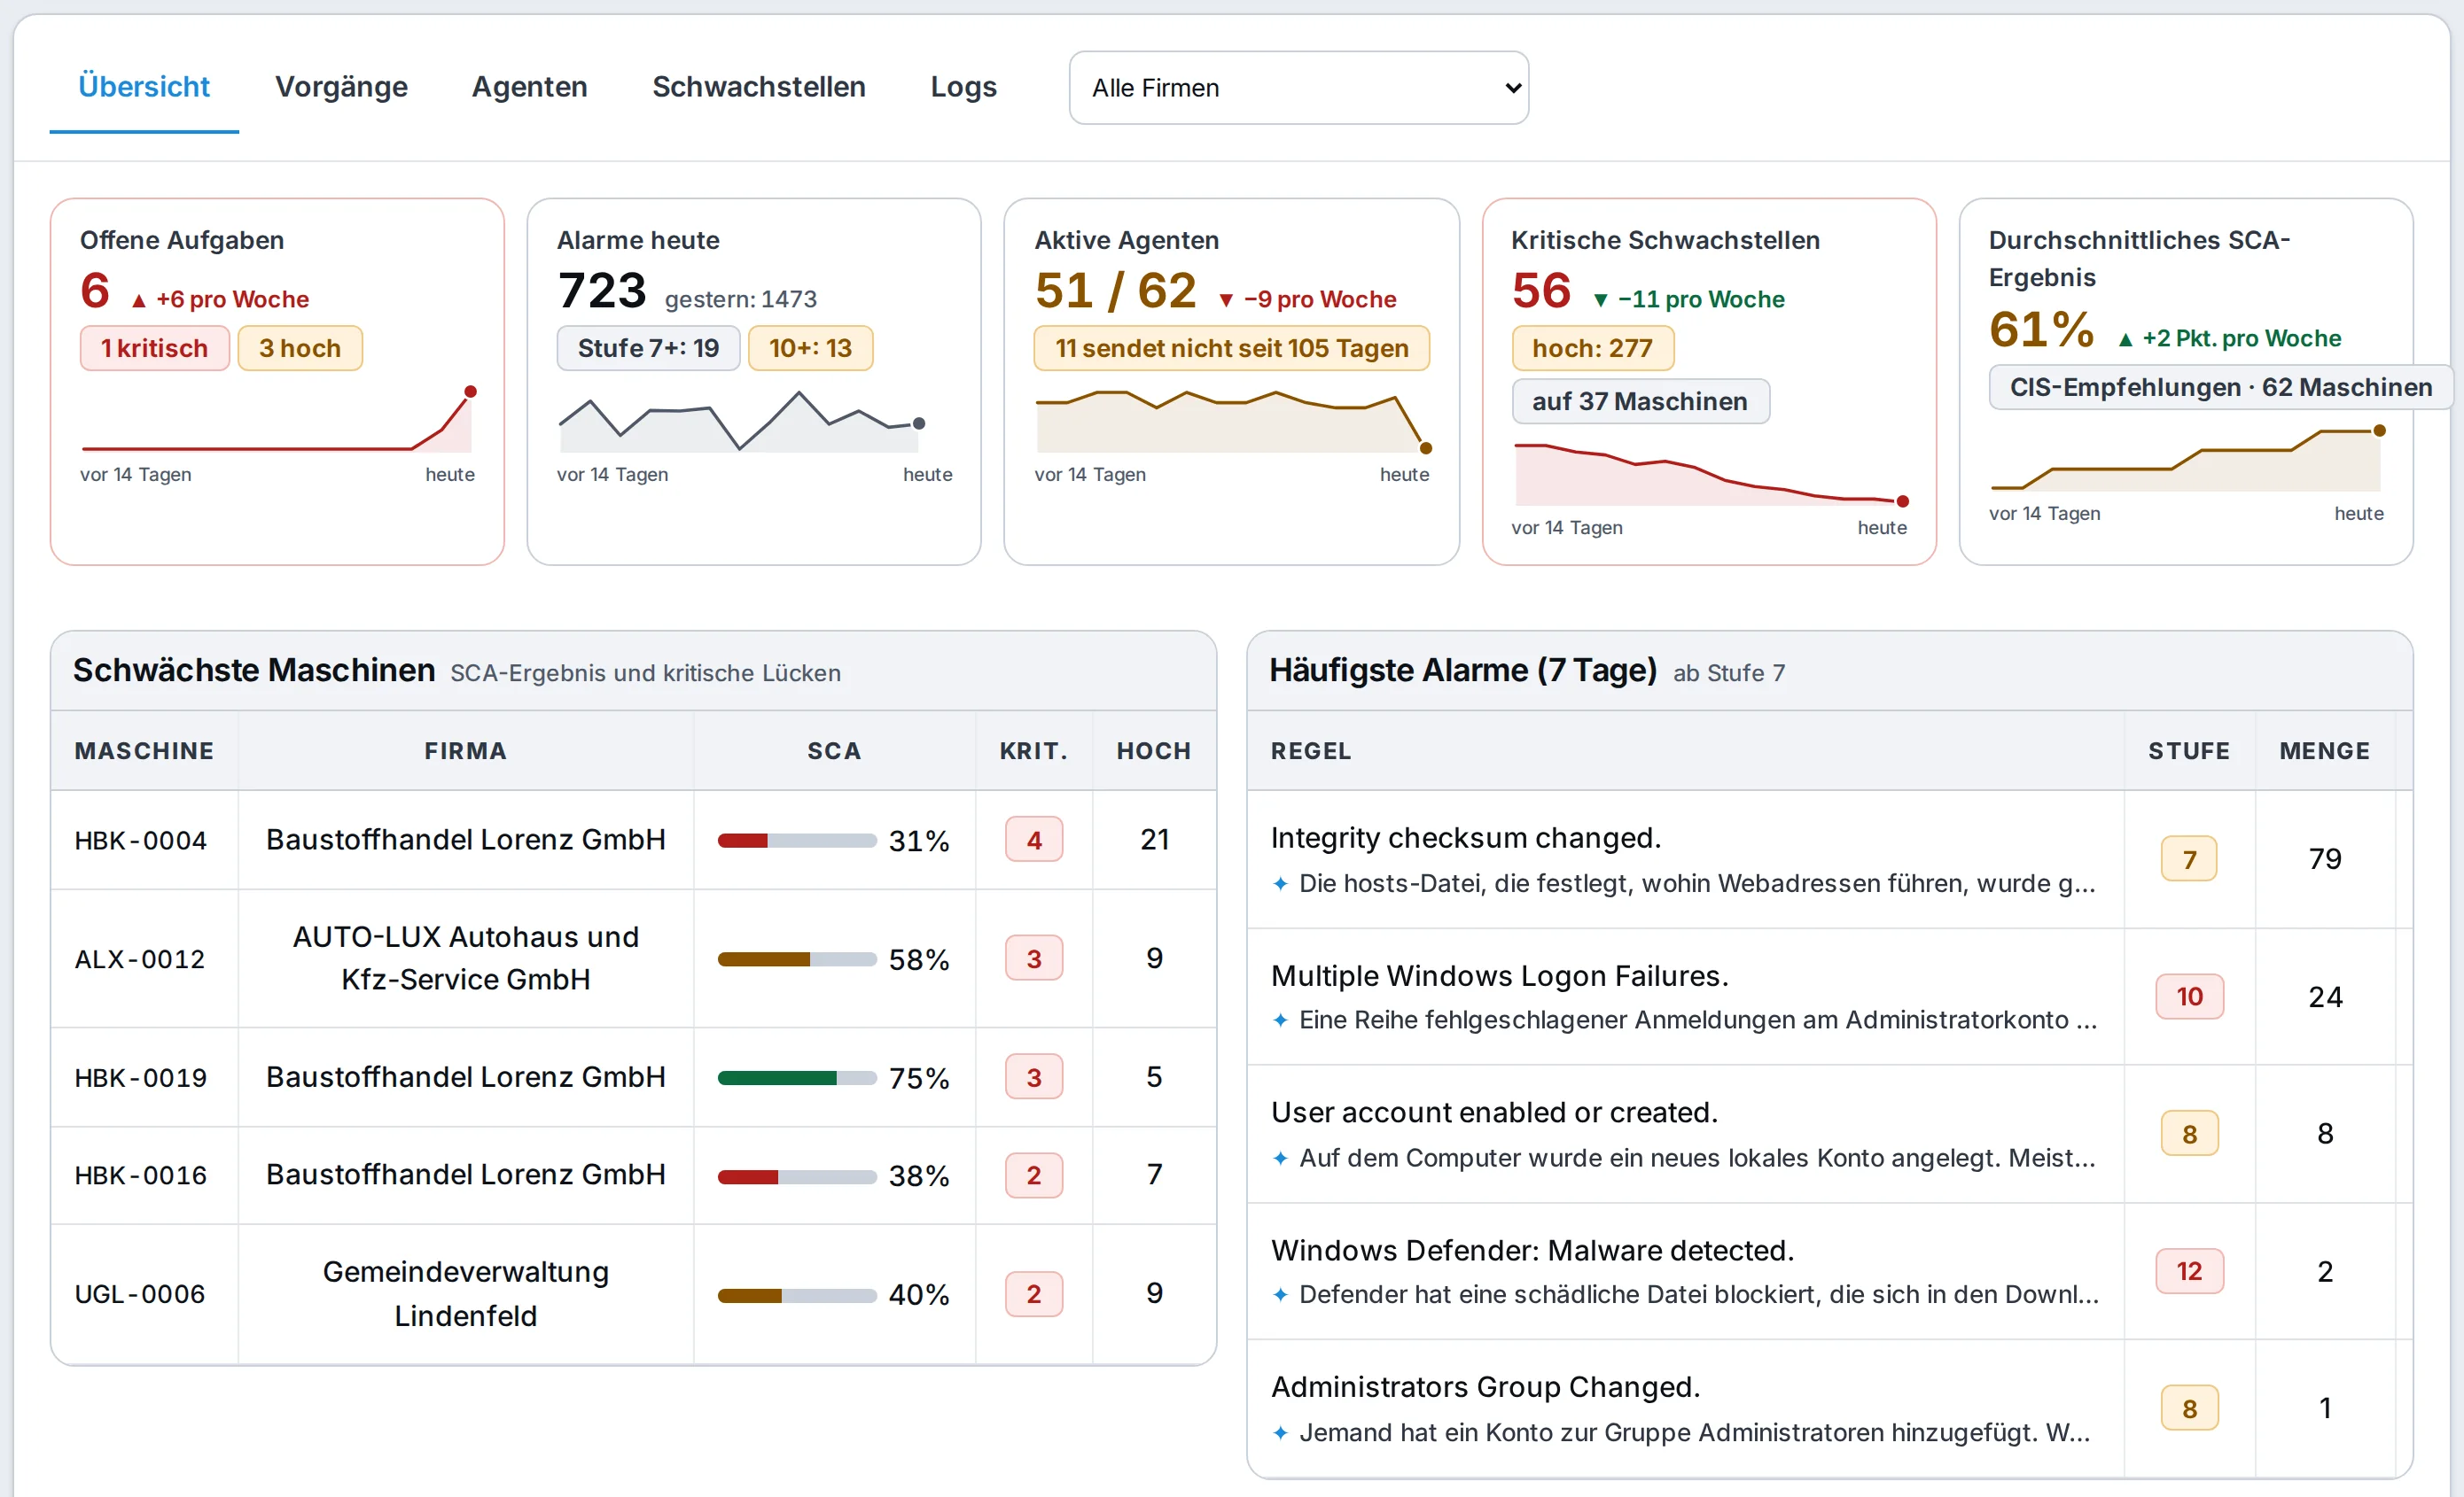Click the Stufe 7+: 19 badge
The width and height of the screenshot is (2464, 1497).
click(x=648, y=349)
